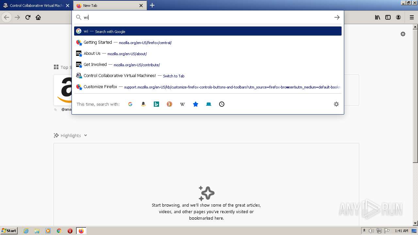Screen dimensions: 418x235
Task: Open the Windows Start button
Action: coord(9,230)
